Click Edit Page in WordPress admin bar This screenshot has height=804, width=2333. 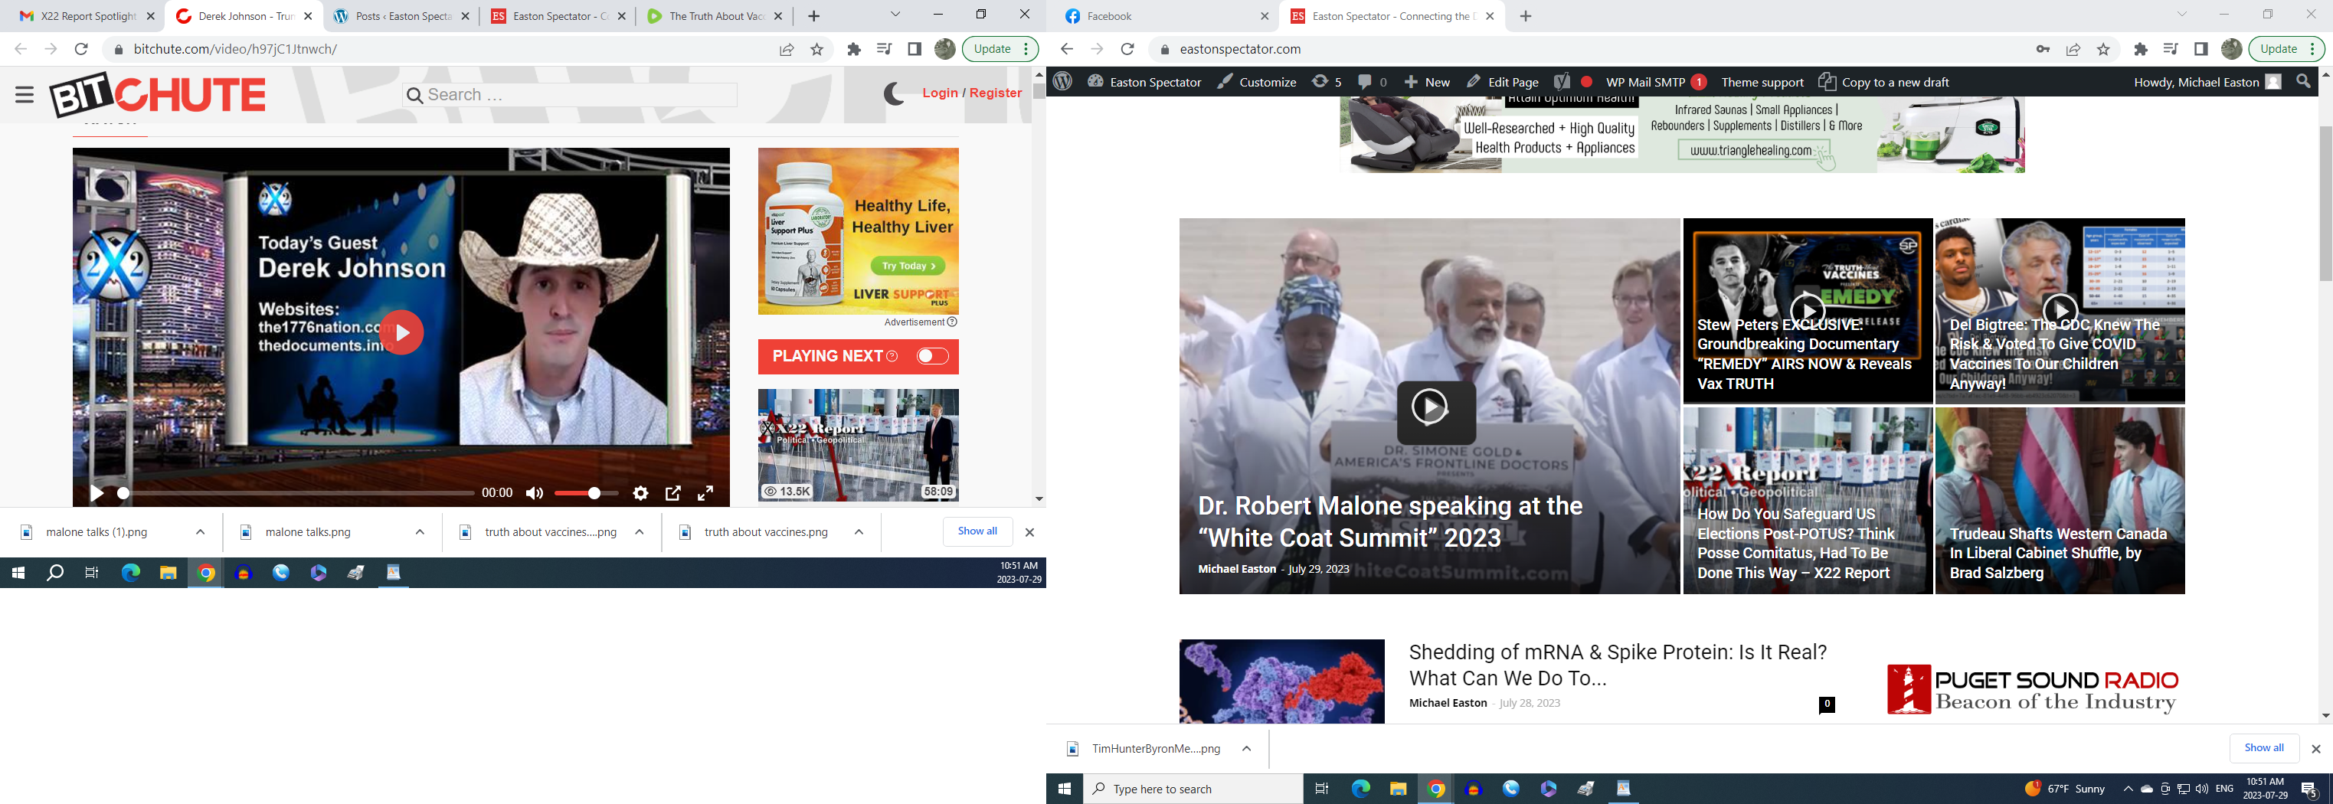[x=1503, y=83]
